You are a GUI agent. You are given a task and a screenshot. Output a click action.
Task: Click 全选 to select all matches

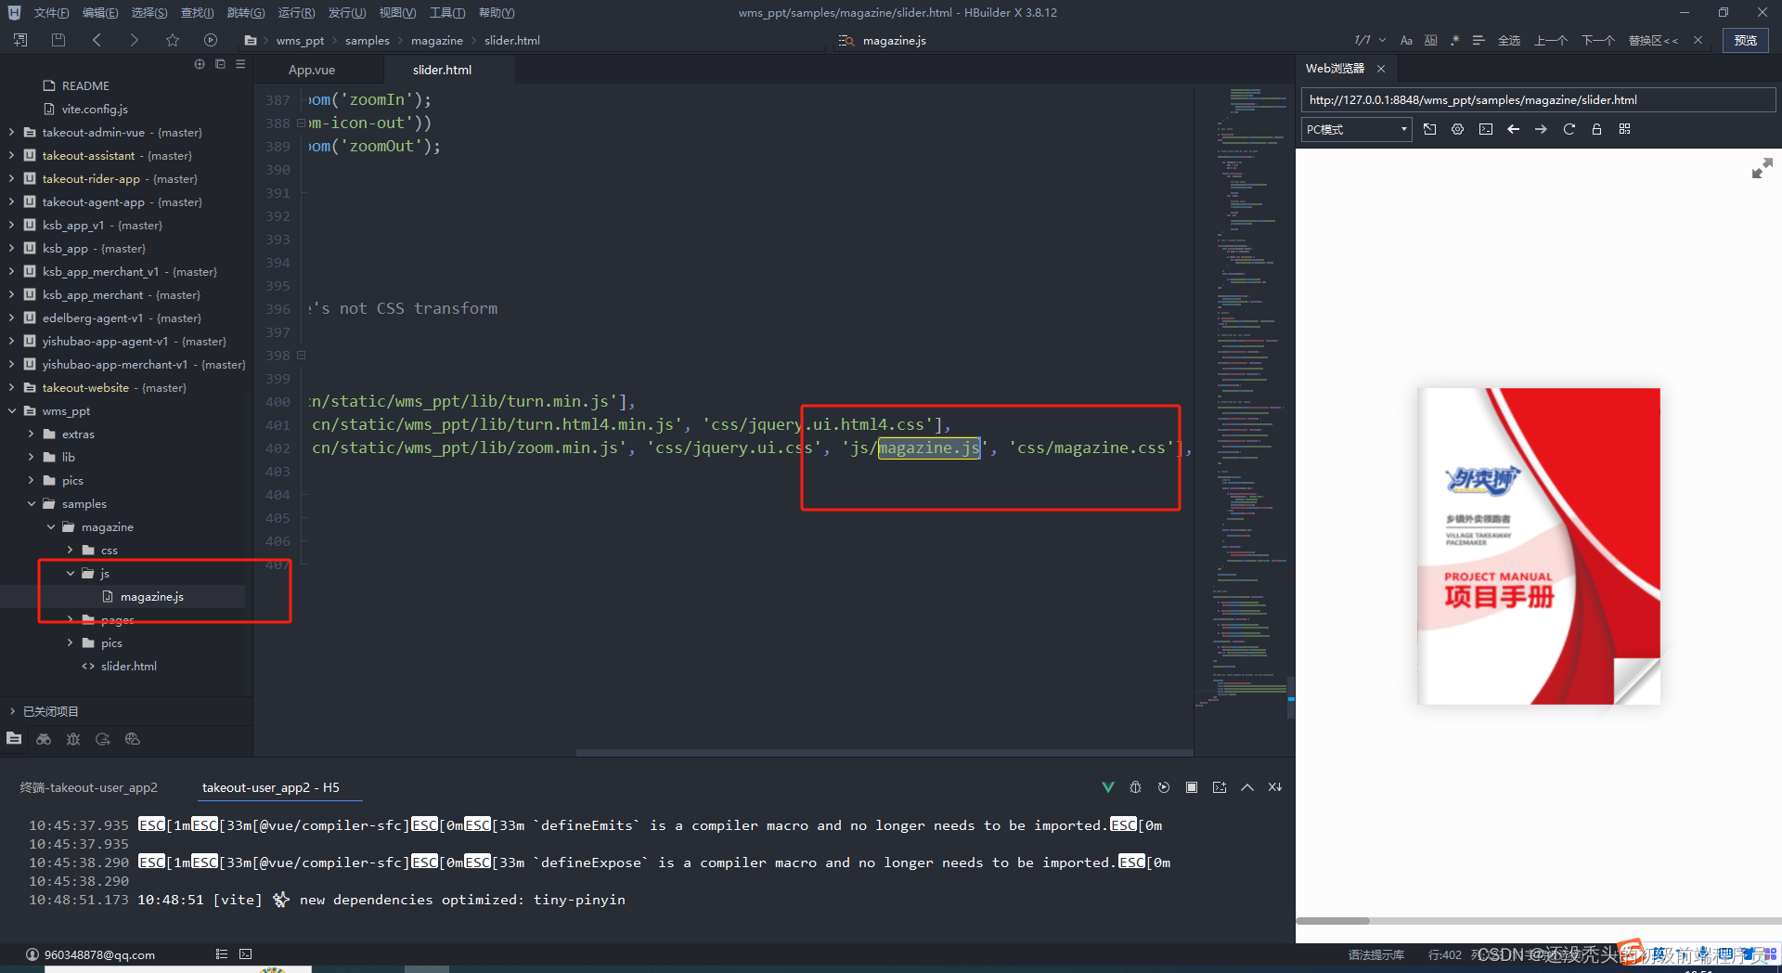click(1509, 40)
